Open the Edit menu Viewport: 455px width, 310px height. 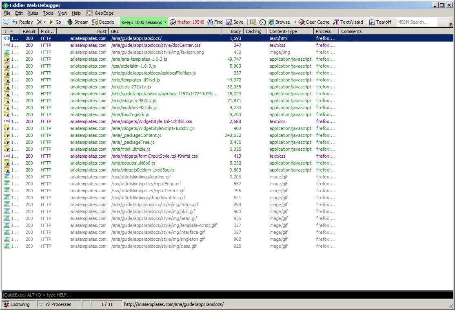pyautogui.click(x=19, y=13)
